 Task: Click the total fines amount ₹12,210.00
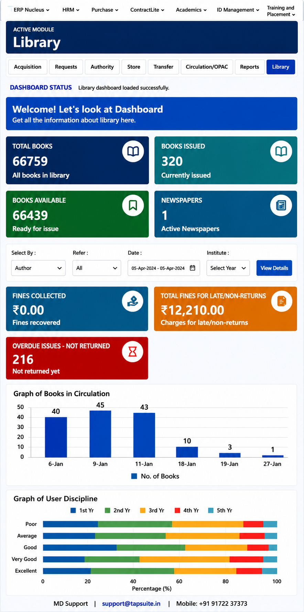(193, 310)
